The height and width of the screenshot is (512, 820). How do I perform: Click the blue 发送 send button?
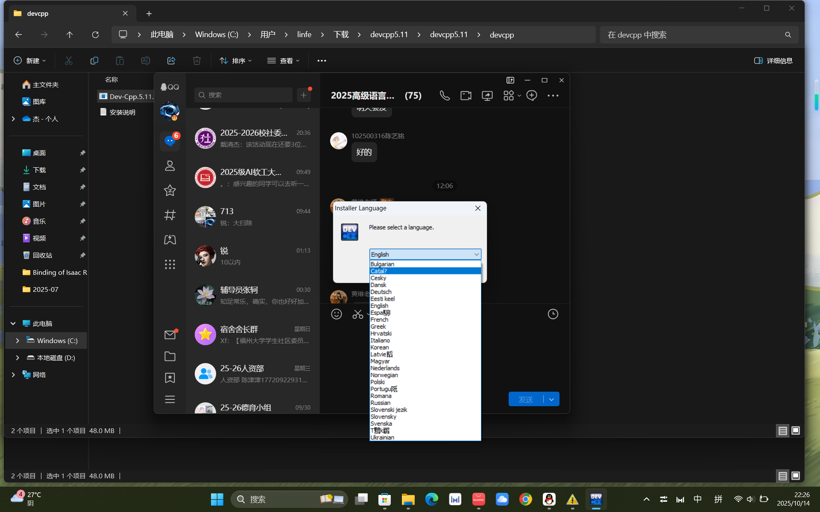pyautogui.click(x=526, y=399)
